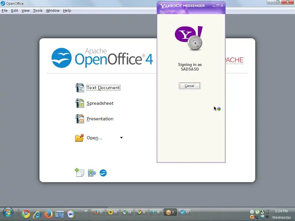Click the Yahoo Messenger logo with smiley
The width and height of the screenshot is (295, 221).
(x=189, y=38)
